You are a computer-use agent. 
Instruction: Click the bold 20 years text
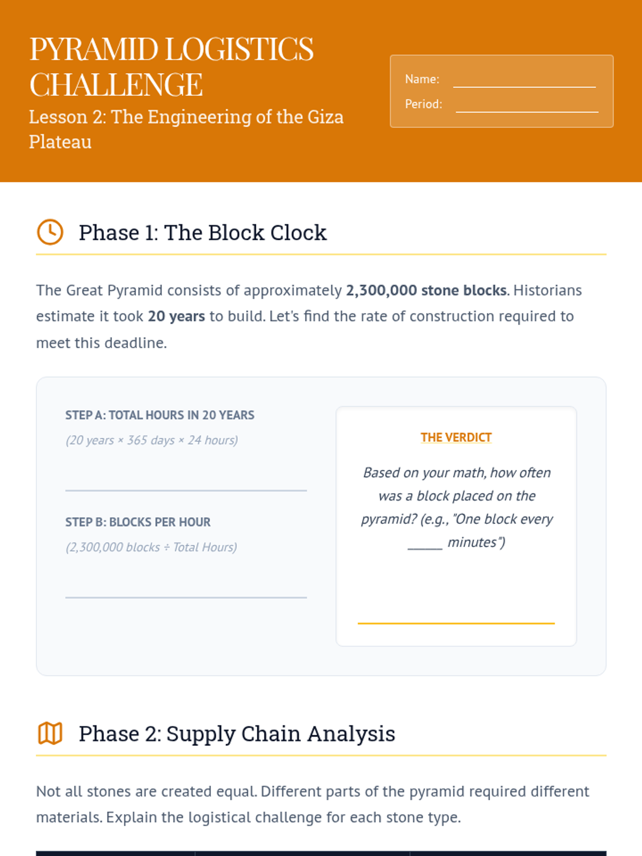pyautogui.click(x=176, y=316)
